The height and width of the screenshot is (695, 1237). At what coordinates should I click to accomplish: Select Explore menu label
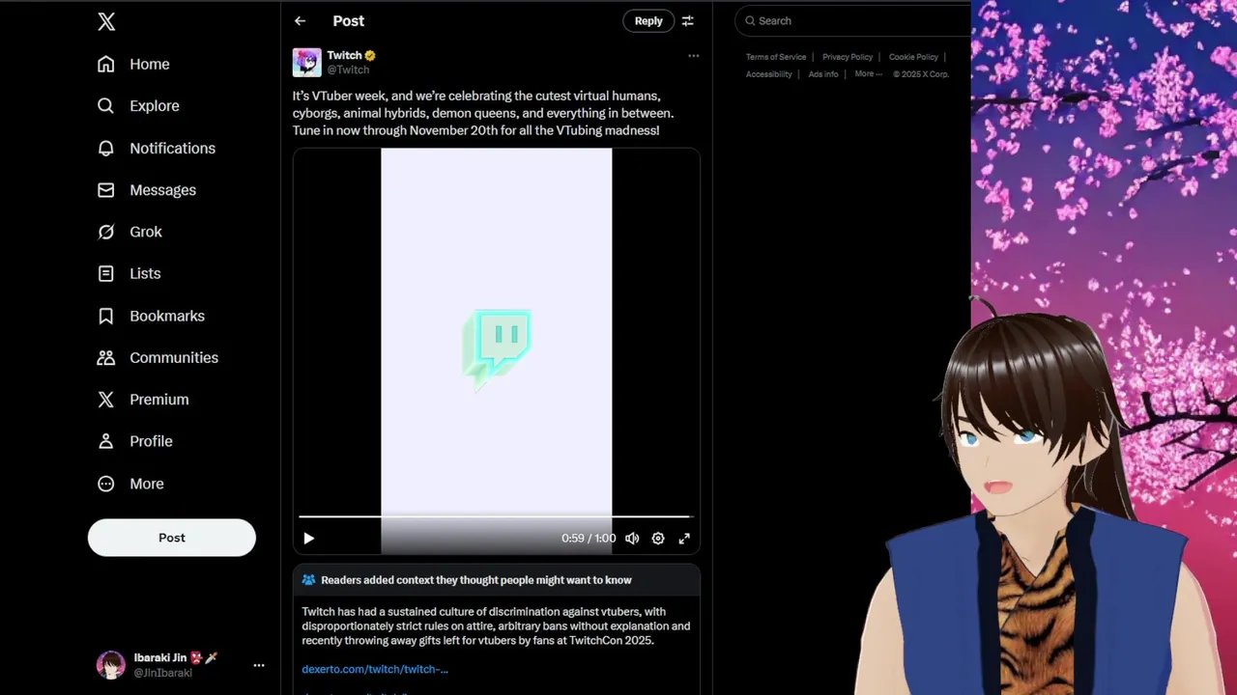pyautogui.click(x=155, y=106)
